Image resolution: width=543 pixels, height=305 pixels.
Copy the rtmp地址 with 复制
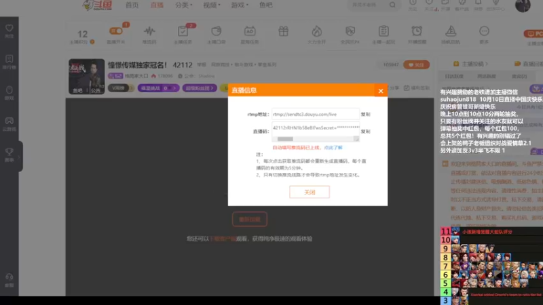[x=365, y=114]
